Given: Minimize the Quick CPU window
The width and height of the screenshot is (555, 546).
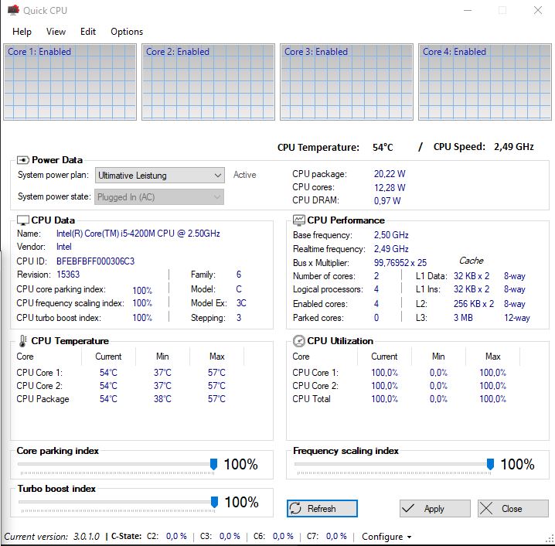Looking at the screenshot, I should pos(468,10).
